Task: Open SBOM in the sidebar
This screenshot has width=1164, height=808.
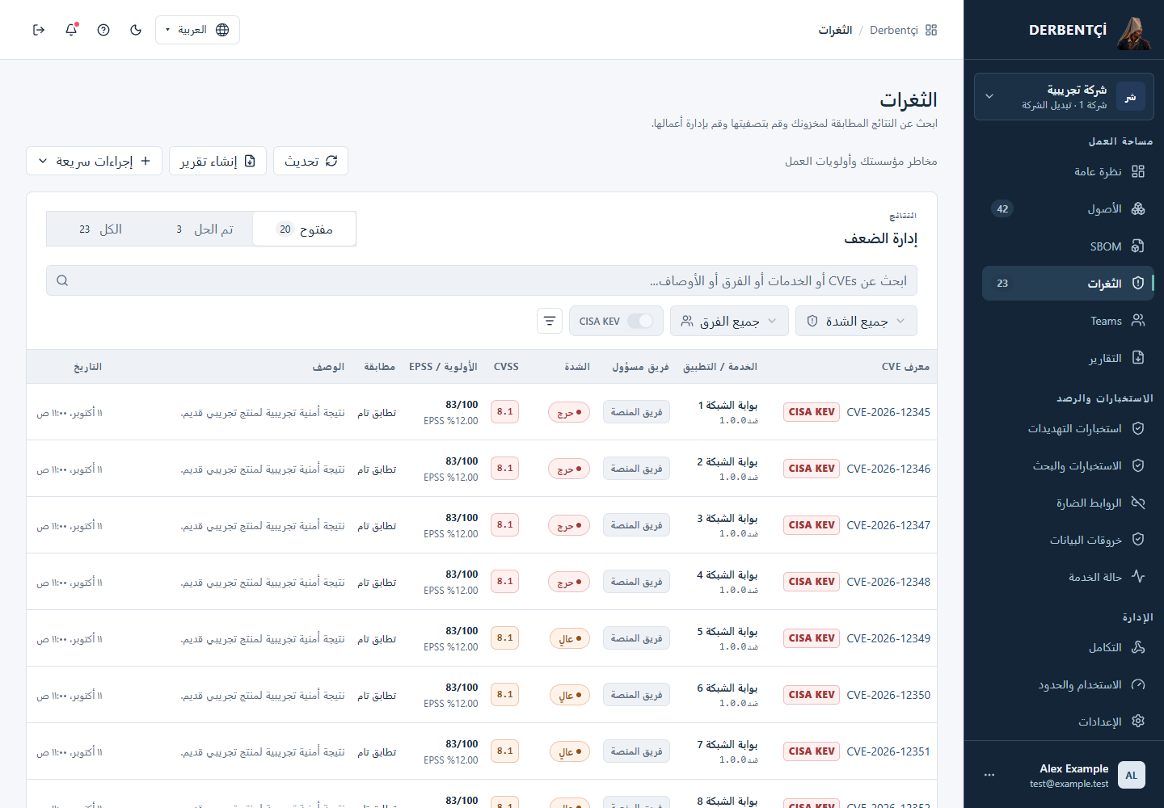Action: click(x=1068, y=246)
